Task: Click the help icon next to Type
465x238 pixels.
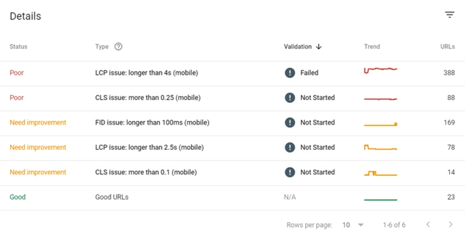Action: click(119, 46)
